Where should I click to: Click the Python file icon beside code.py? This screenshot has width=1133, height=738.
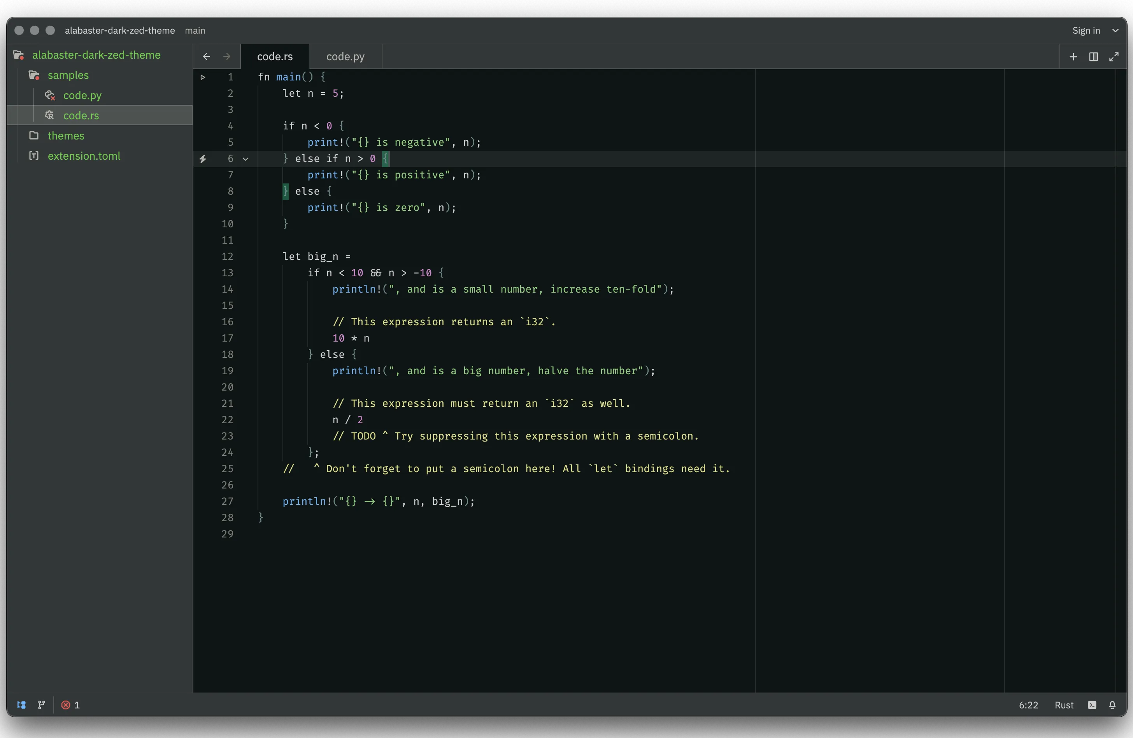click(49, 96)
